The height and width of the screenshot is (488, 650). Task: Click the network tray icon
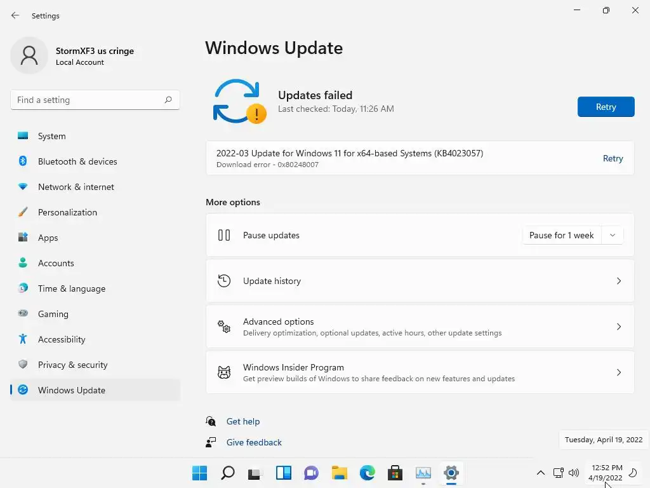click(x=559, y=473)
